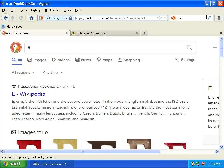Click the Forward arrow button
This screenshot has height=168, width=224.
coord(13,18)
